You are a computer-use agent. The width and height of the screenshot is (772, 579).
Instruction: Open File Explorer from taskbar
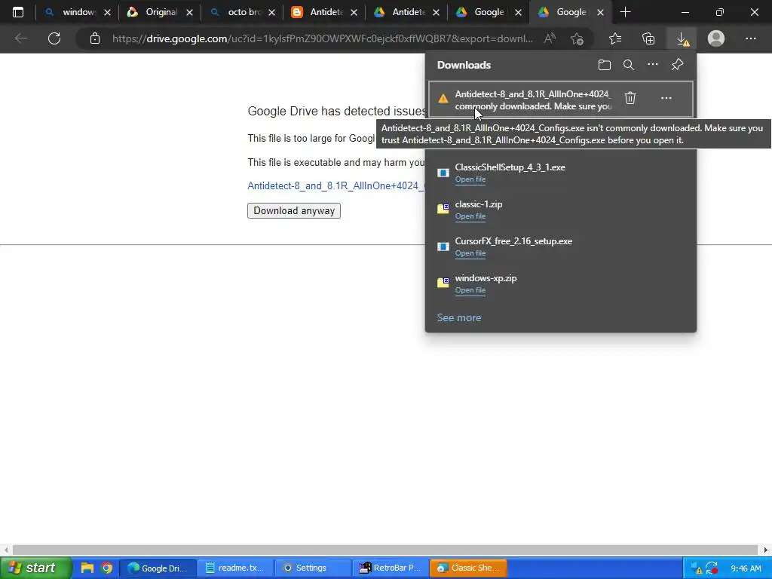(x=87, y=568)
